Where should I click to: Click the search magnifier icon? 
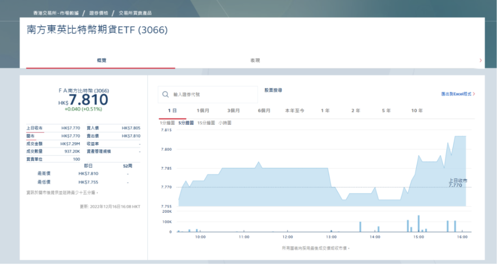click(166, 94)
